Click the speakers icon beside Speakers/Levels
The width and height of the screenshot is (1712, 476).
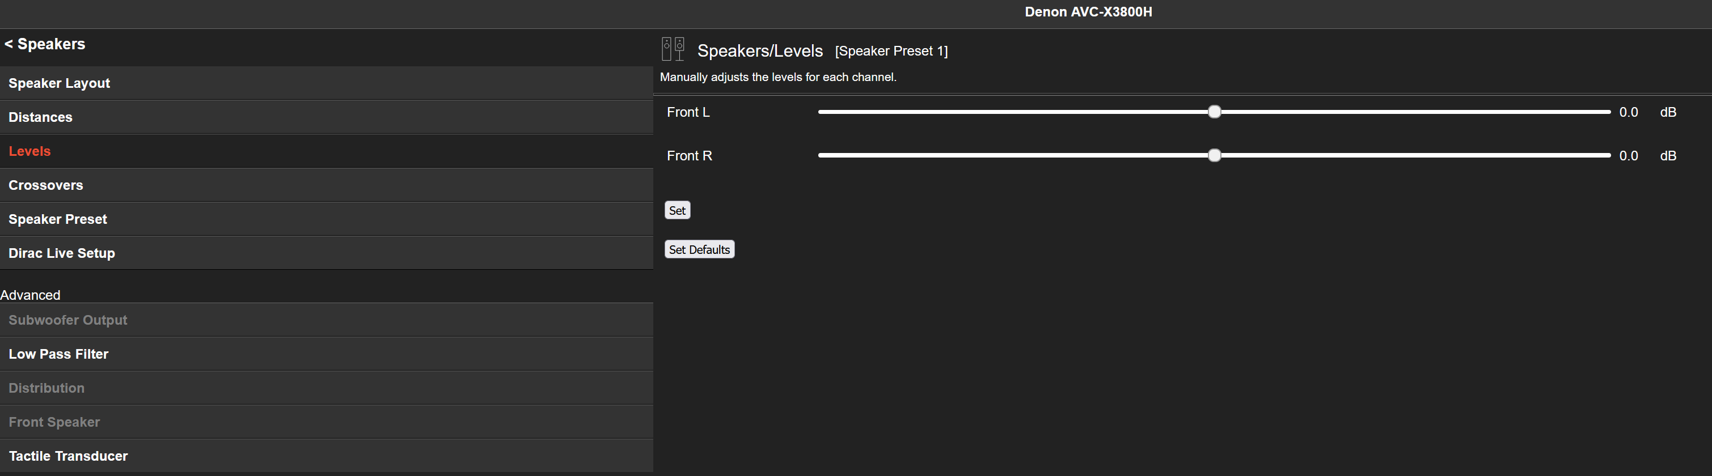(673, 49)
